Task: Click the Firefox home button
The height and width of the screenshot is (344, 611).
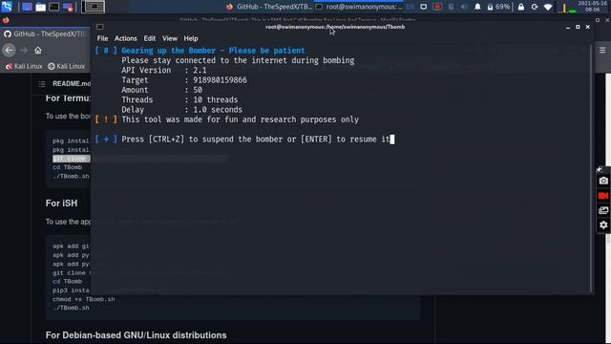Action: click(38, 50)
